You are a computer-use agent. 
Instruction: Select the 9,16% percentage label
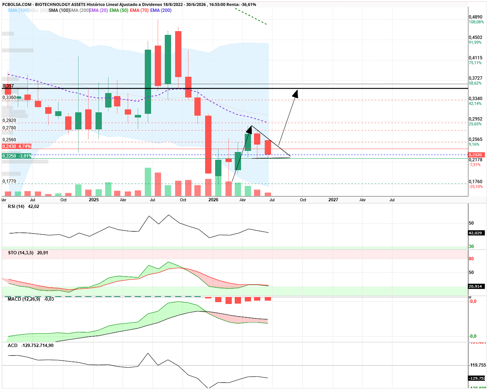point(474,144)
